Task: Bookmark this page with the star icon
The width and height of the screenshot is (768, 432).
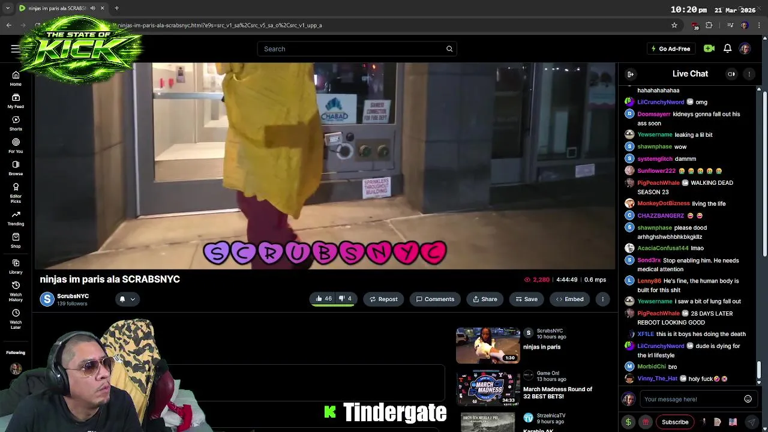Action: [674, 25]
